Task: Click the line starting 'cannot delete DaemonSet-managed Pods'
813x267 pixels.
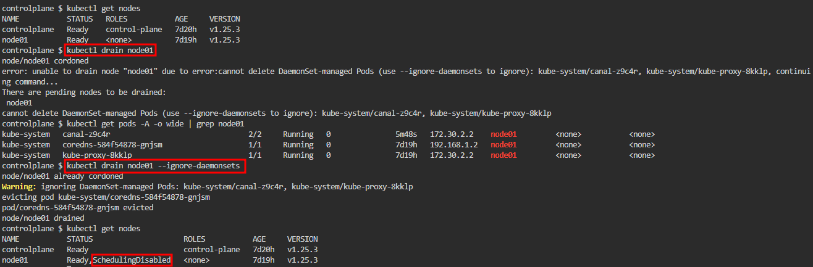Action: click(x=277, y=113)
